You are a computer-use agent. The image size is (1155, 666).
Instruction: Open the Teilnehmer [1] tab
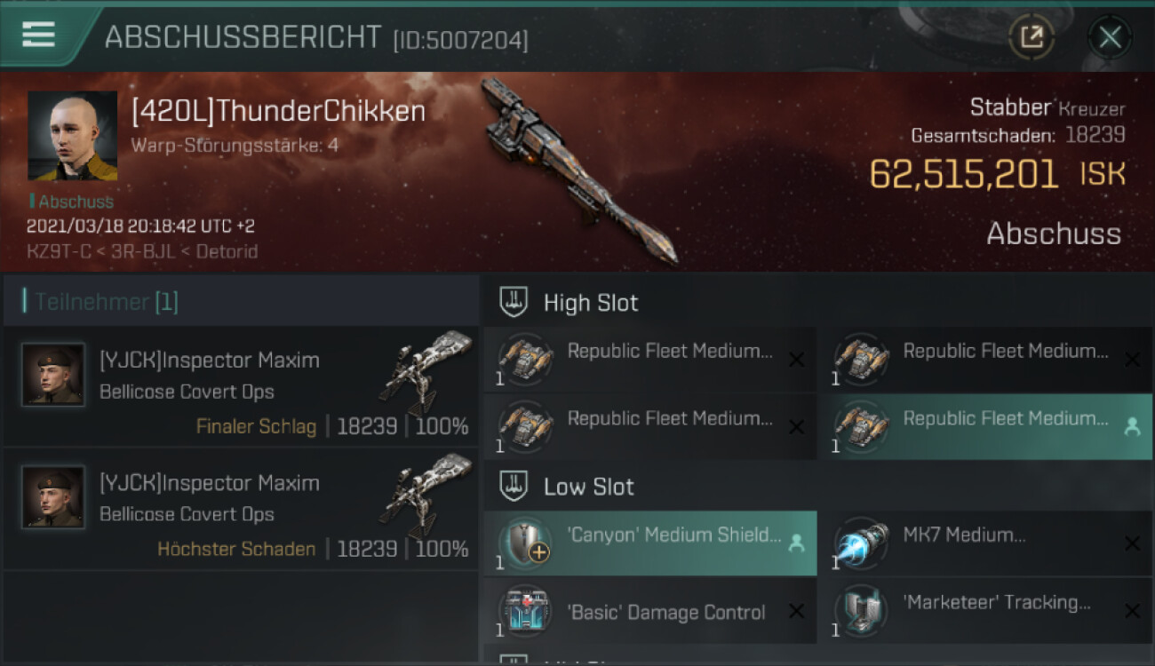coord(107,302)
